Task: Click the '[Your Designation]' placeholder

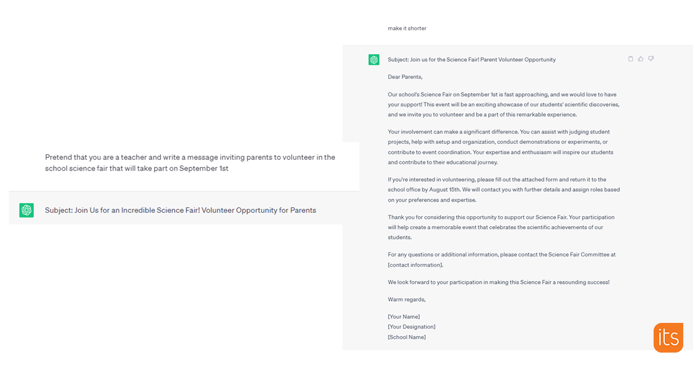Action: (x=411, y=327)
